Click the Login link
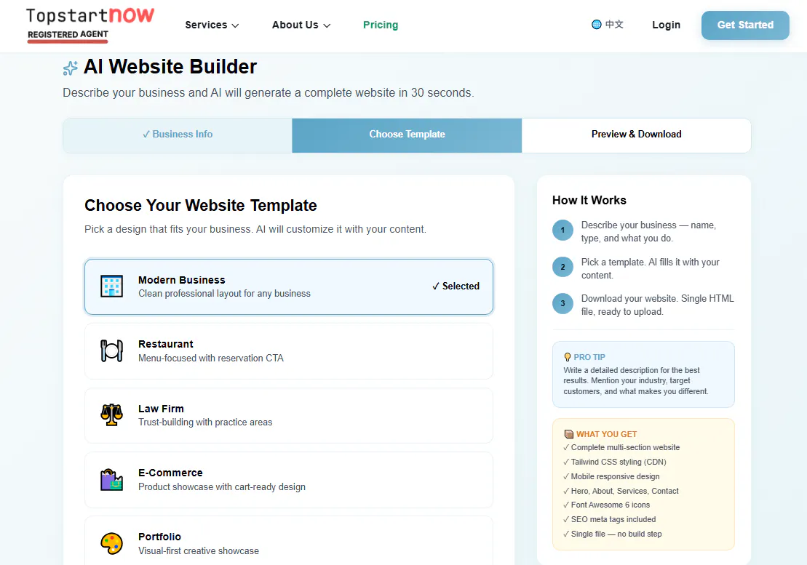 666,25
